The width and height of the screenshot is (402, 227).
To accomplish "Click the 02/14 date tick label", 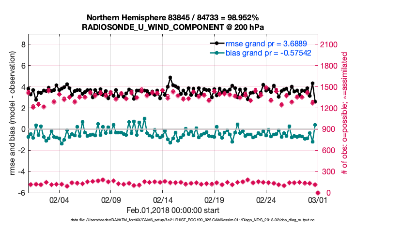I will [x=163, y=200].
